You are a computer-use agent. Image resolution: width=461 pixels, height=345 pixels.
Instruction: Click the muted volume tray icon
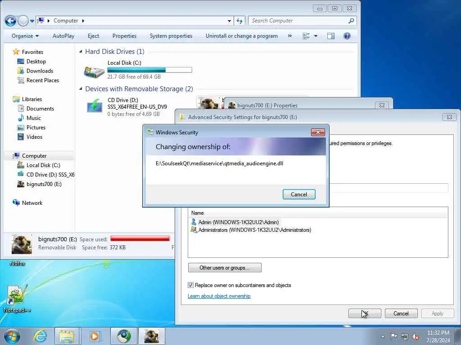pyautogui.click(x=416, y=336)
